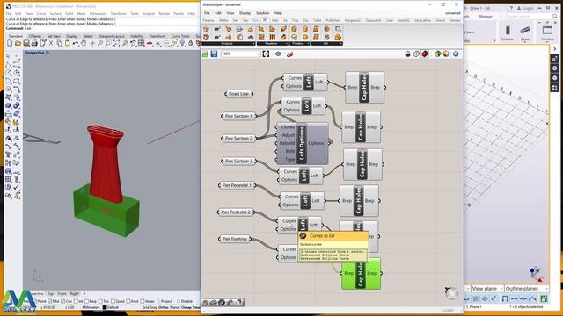Toggle the Cen osnap checkbox in Rhino
This screenshot has width=563, height=316.
click(62, 301)
